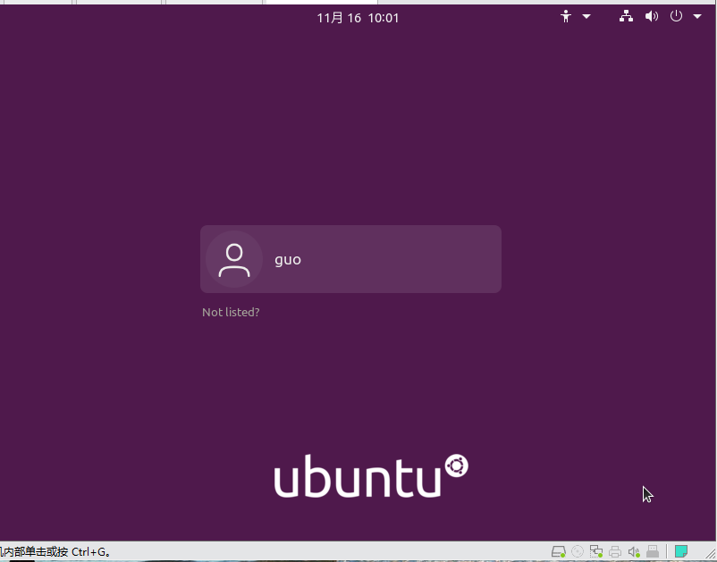Click the volume speaker icon in top bar

tap(651, 16)
